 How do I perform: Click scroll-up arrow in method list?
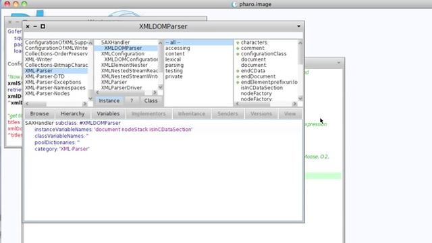300,43
